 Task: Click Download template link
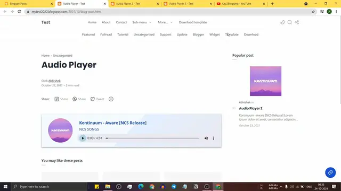point(193,22)
